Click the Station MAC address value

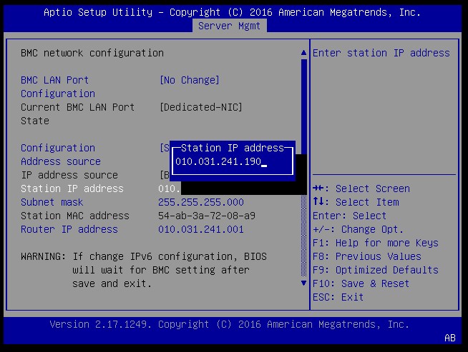click(x=206, y=216)
